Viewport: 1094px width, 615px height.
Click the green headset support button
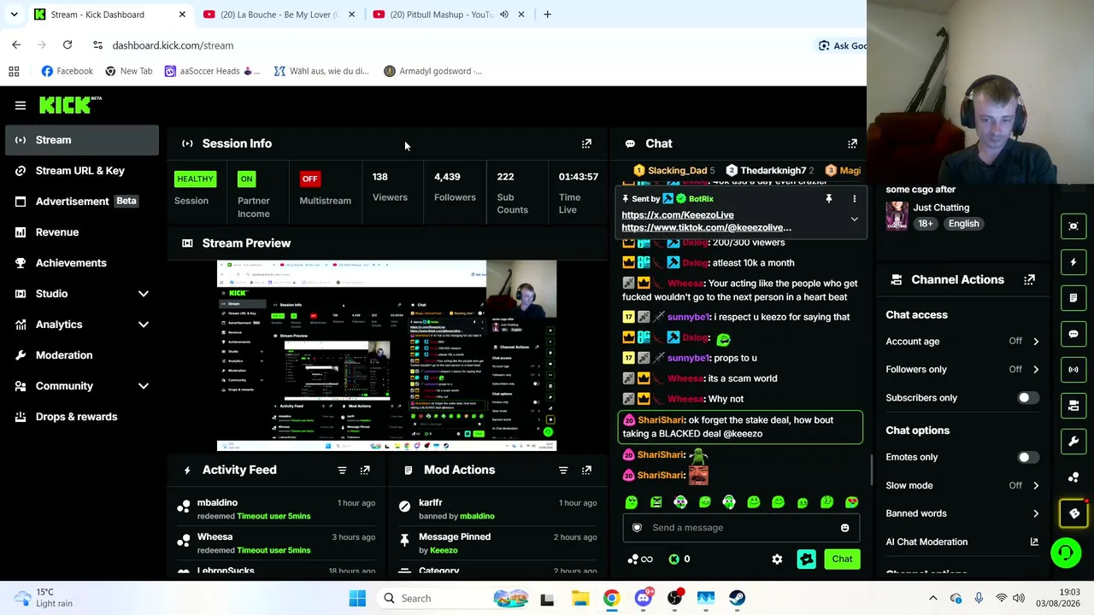click(x=1066, y=553)
